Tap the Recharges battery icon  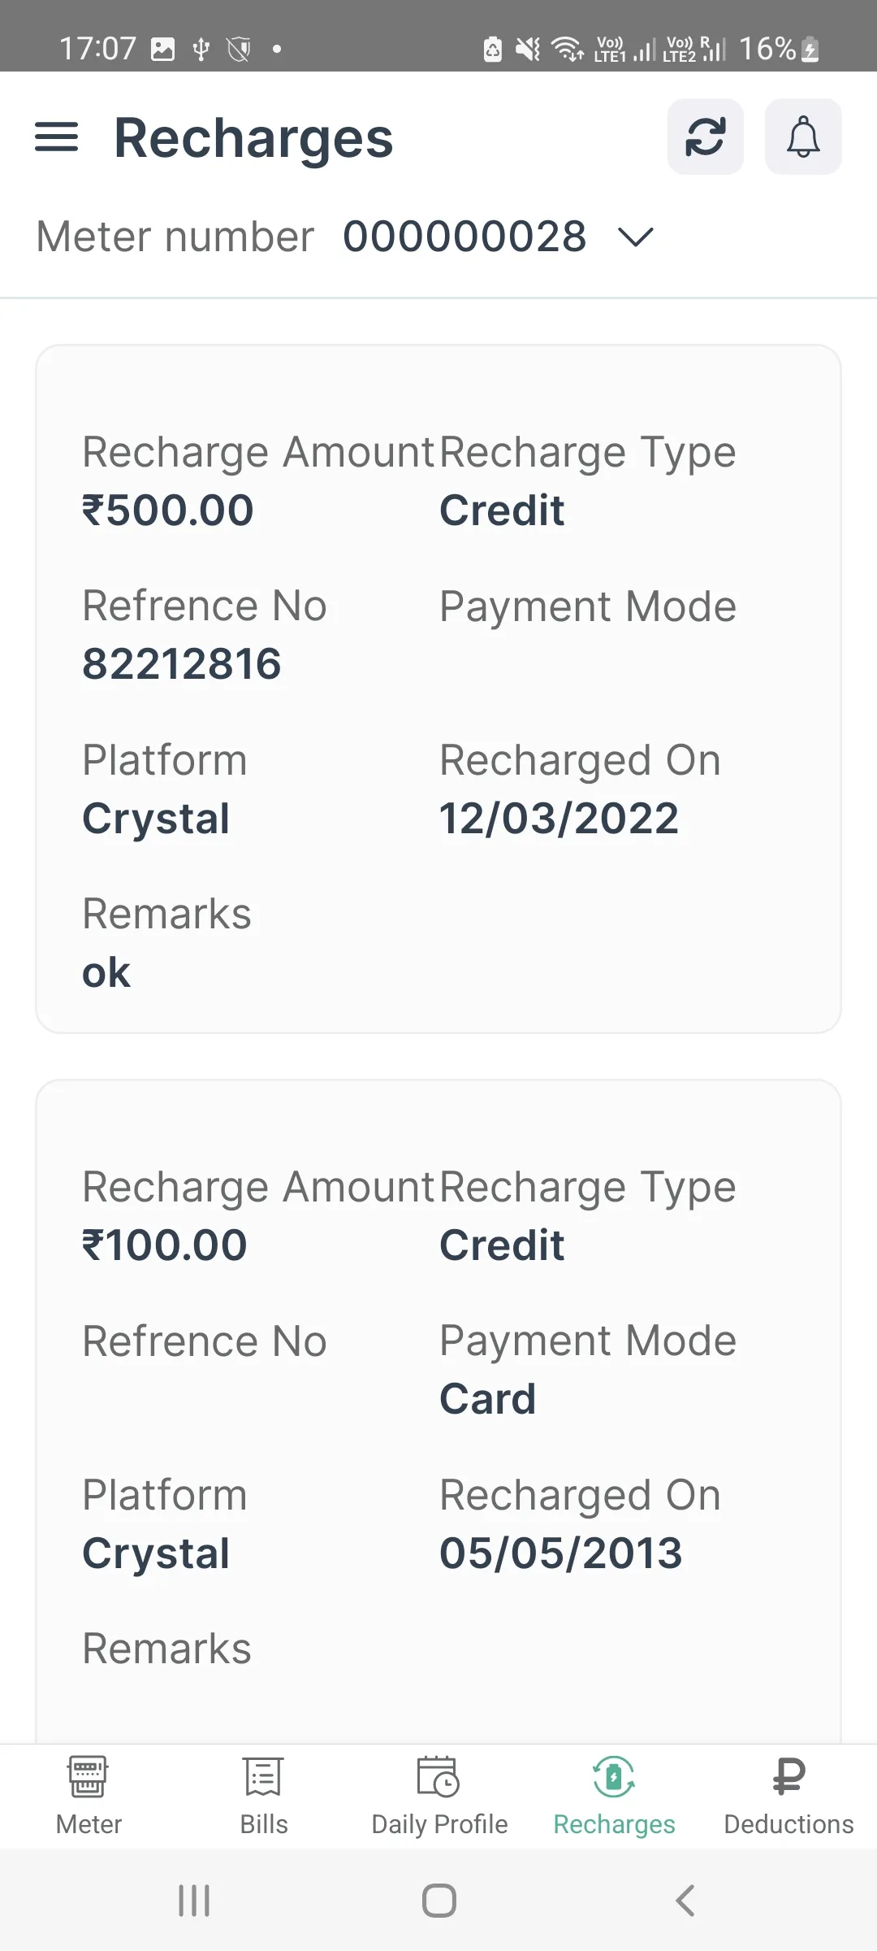(614, 1777)
